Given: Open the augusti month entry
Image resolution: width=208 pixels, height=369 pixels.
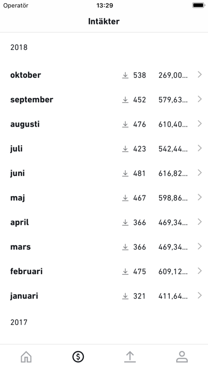Looking at the screenshot, I should (104, 124).
